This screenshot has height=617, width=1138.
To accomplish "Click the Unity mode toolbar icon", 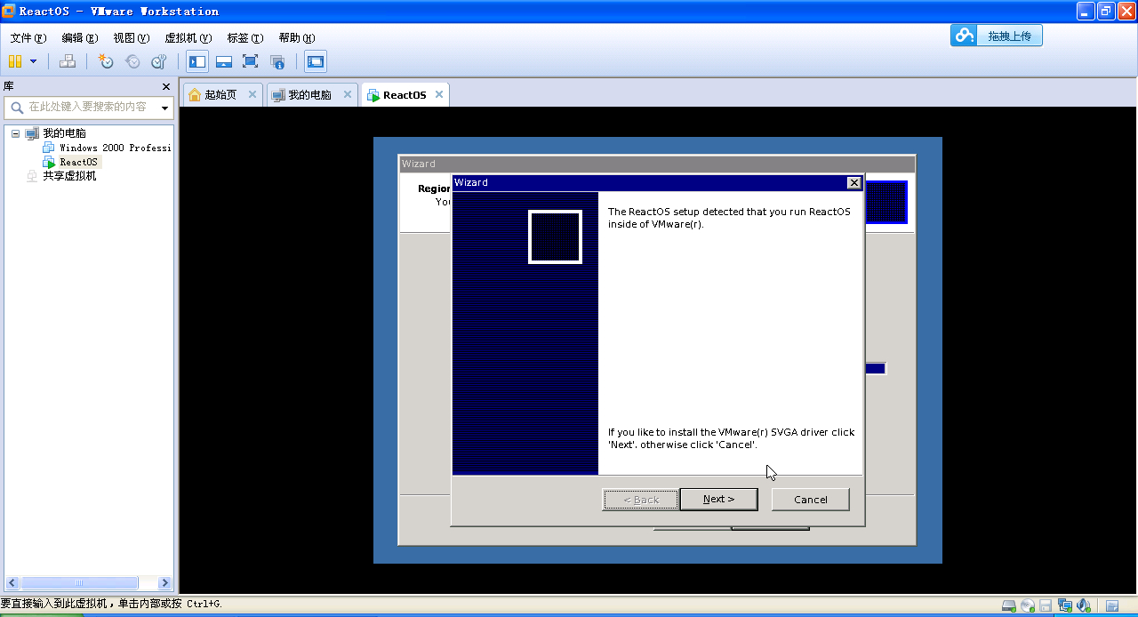I will tap(277, 61).
